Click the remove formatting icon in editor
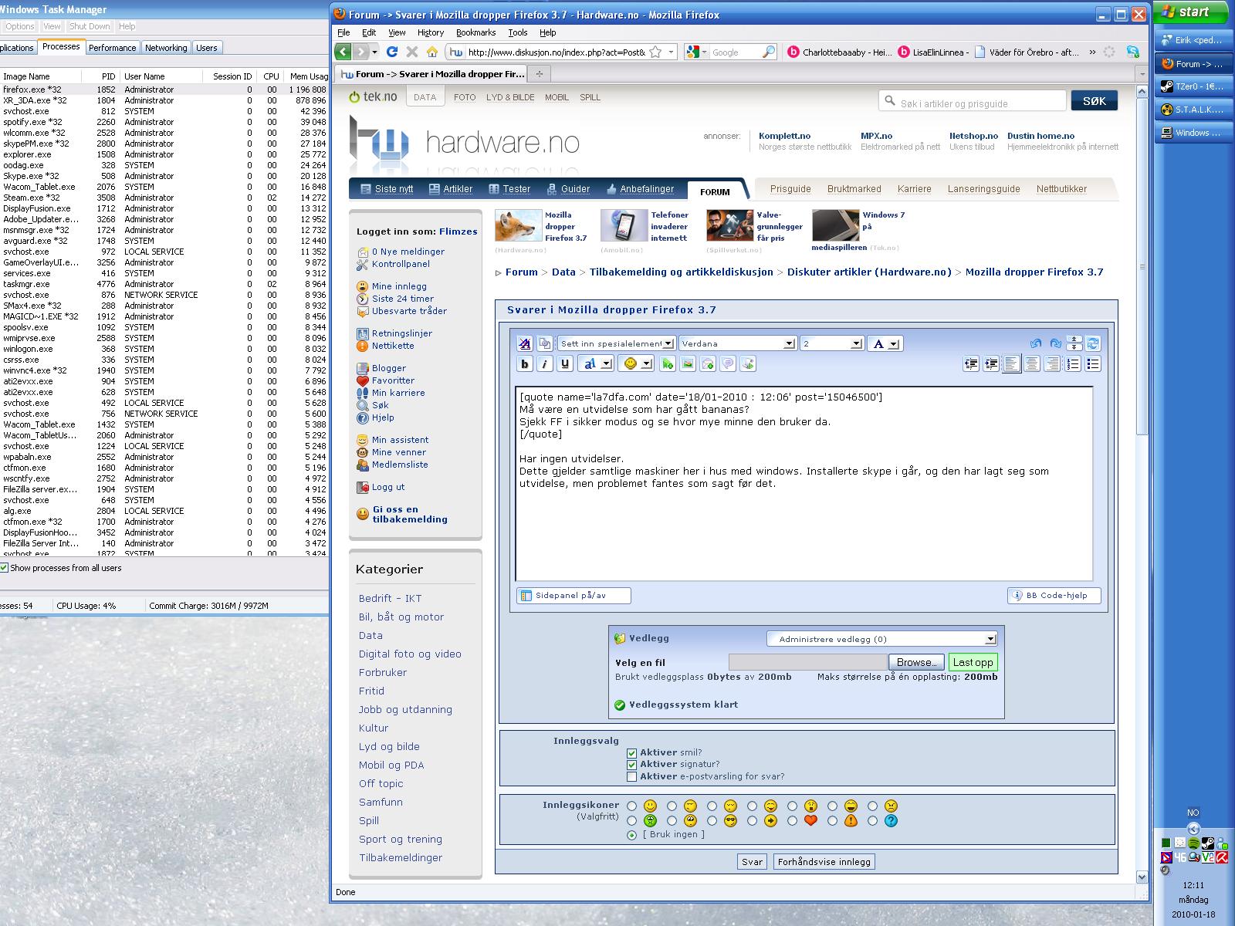Image resolution: width=1235 pixels, height=926 pixels. [x=525, y=343]
